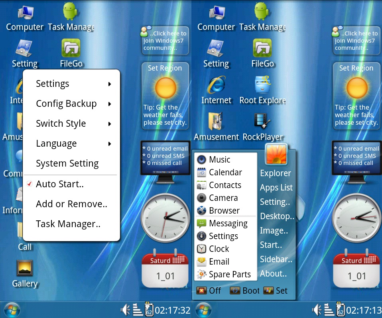Click taskbar time 02:17:32
382x318 pixels.
pyautogui.click(x=173, y=310)
